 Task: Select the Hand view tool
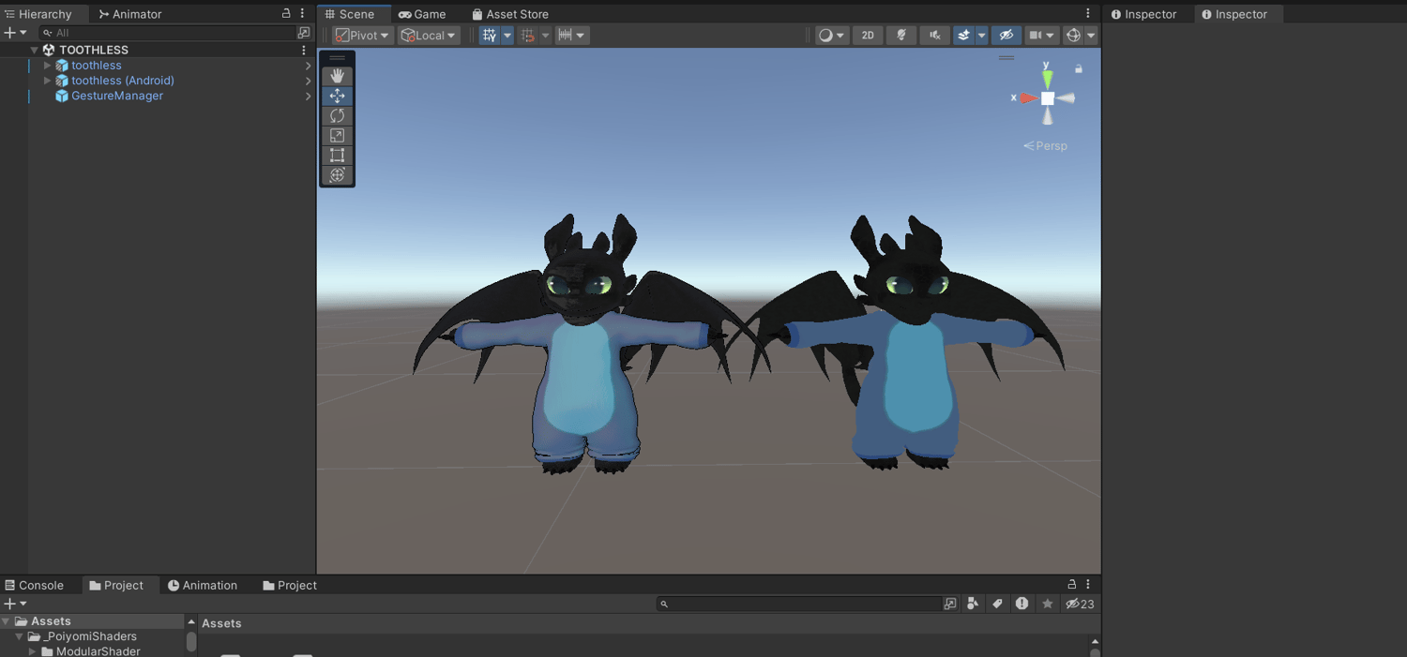337,76
